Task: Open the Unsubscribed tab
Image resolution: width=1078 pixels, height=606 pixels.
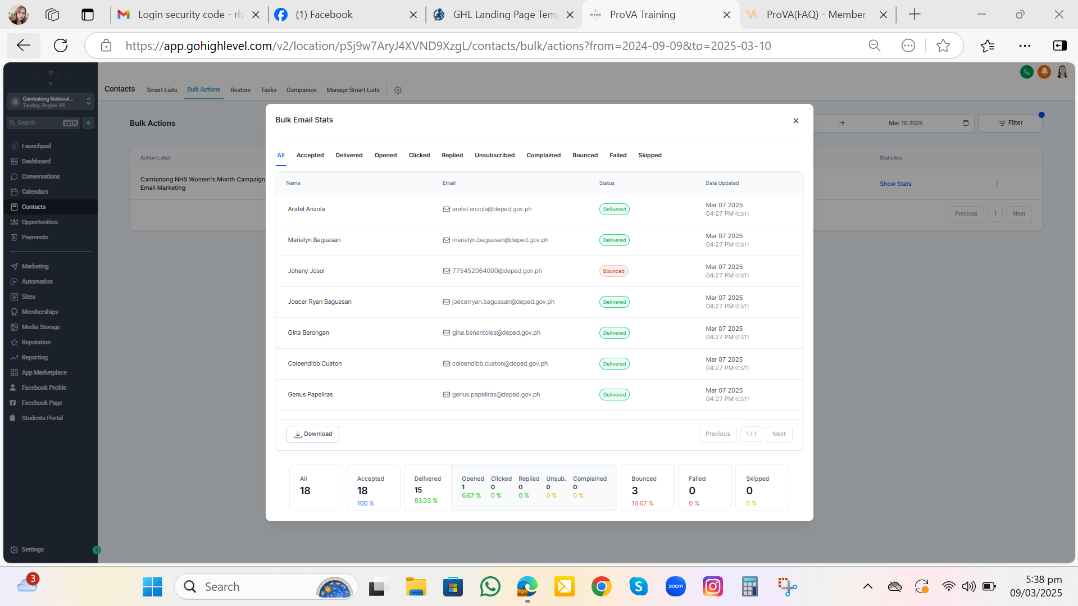Action: click(x=494, y=156)
